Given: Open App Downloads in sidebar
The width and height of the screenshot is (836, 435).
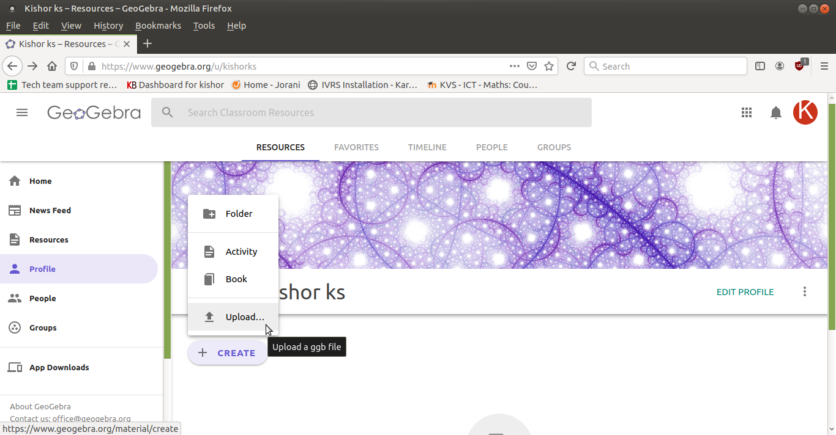Looking at the screenshot, I should click(79, 367).
